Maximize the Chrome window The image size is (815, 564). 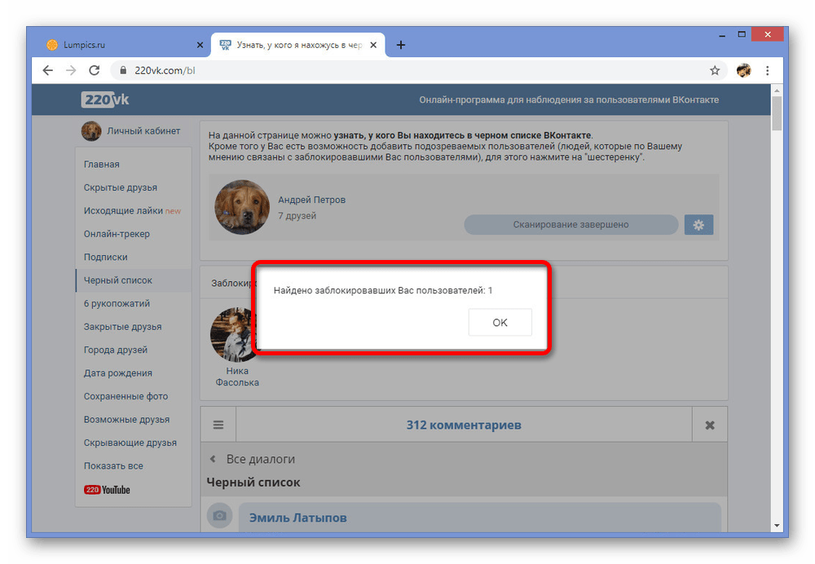pos(742,35)
